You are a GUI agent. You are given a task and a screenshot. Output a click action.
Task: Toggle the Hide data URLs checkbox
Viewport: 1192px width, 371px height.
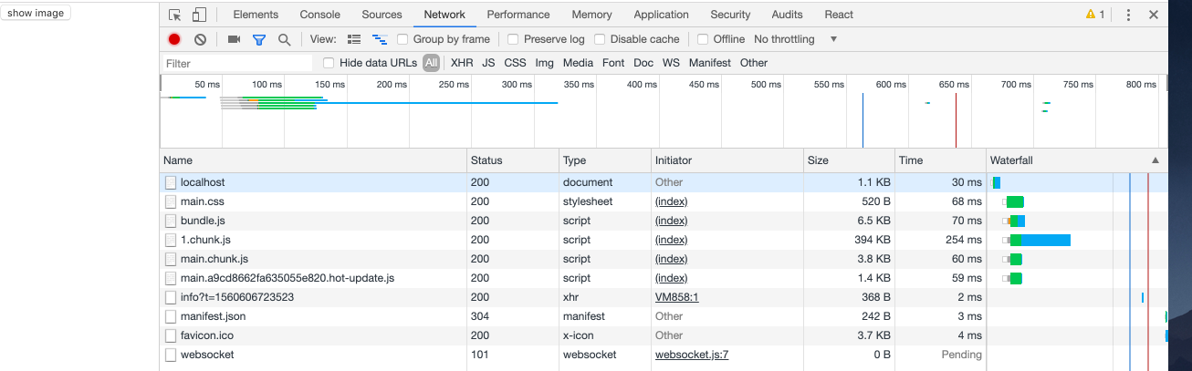tap(329, 63)
